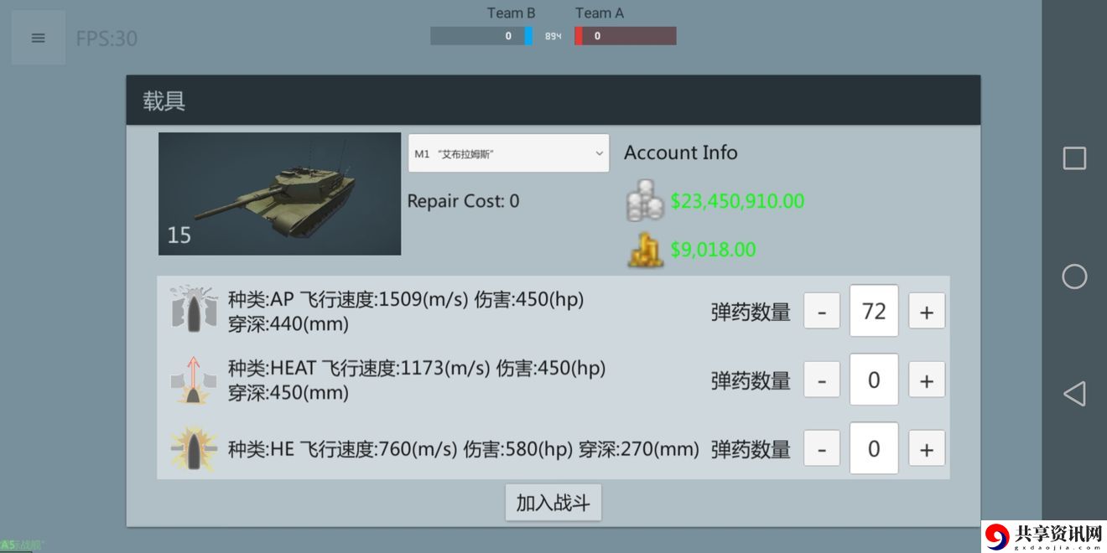Click the 894 match timer value
This screenshot has height=553, width=1107.
click(553, 37)
